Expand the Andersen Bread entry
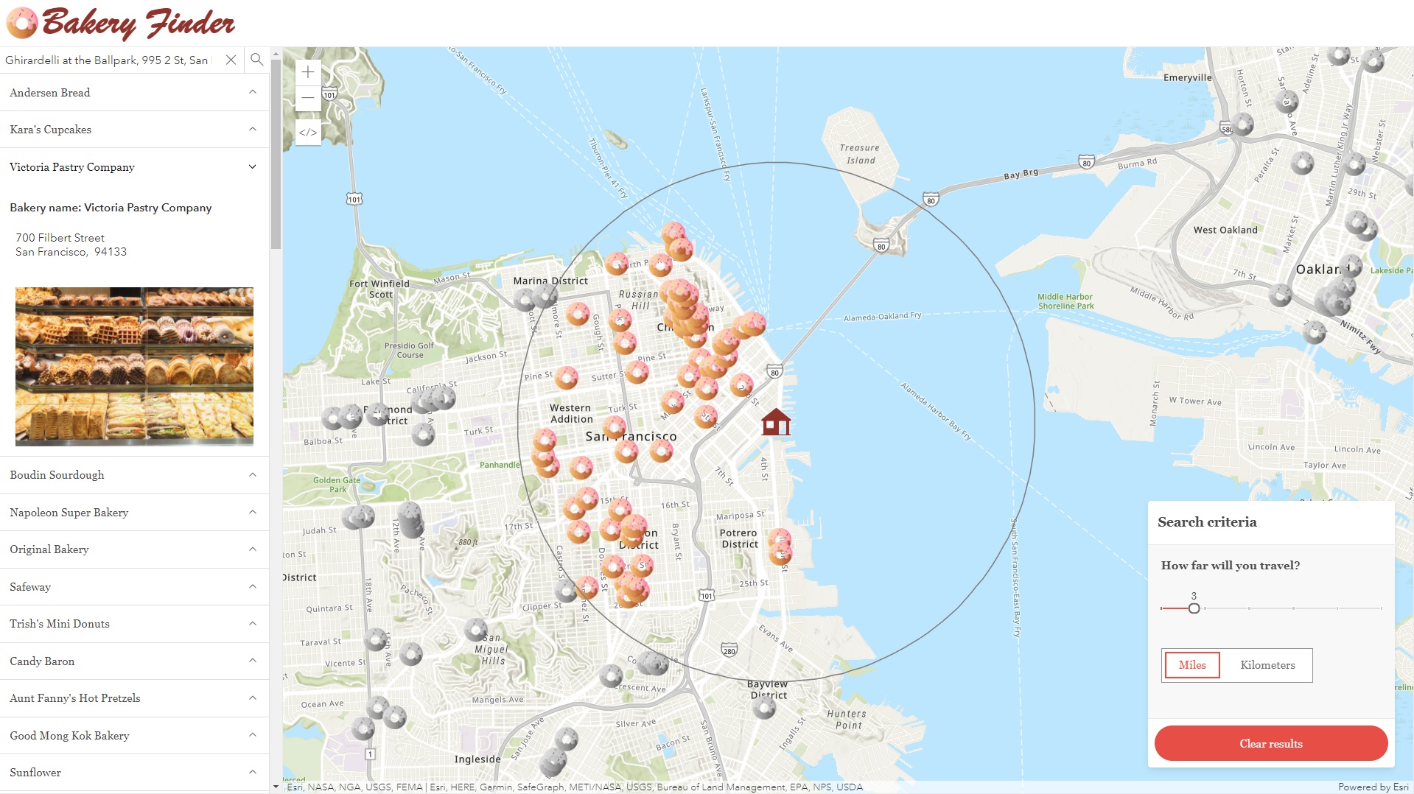 coord(134,93)
